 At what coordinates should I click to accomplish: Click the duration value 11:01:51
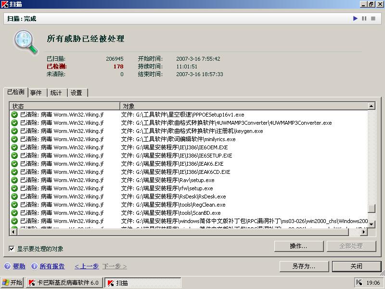coord(187,66)
